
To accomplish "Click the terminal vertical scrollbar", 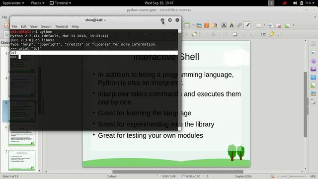I will [x=179, y=80].
